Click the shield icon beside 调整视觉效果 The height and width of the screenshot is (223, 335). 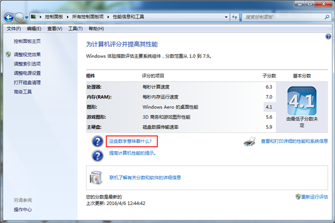[x=8, y=54]
